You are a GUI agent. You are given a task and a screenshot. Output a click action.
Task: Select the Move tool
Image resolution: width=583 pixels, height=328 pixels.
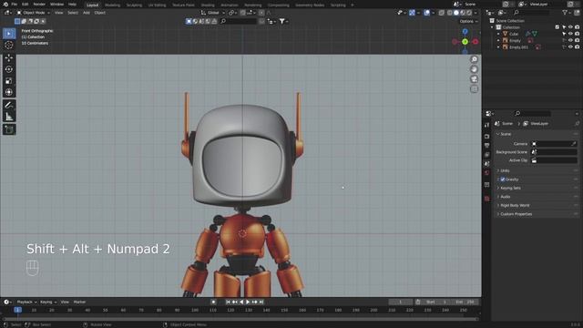click(9, 58)
